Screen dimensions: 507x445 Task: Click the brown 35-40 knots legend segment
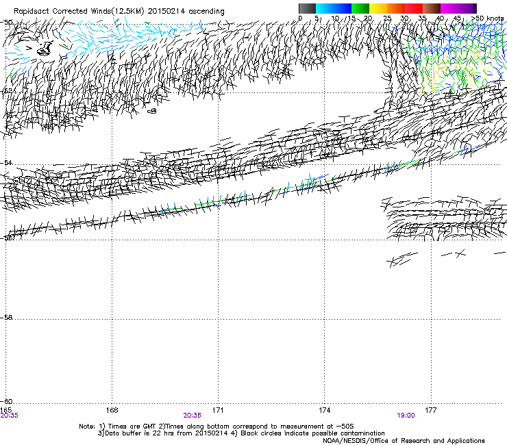pos(432,8)
